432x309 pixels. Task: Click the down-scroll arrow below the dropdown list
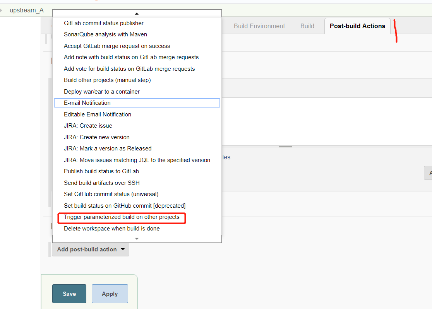[137, 239]
